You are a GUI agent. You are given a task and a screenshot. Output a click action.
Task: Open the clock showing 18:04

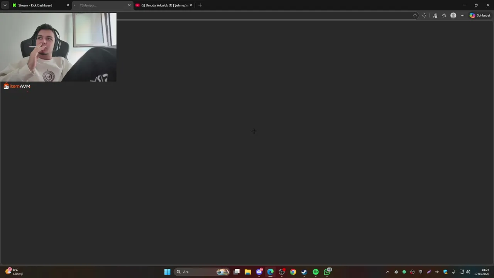[482, 272]
